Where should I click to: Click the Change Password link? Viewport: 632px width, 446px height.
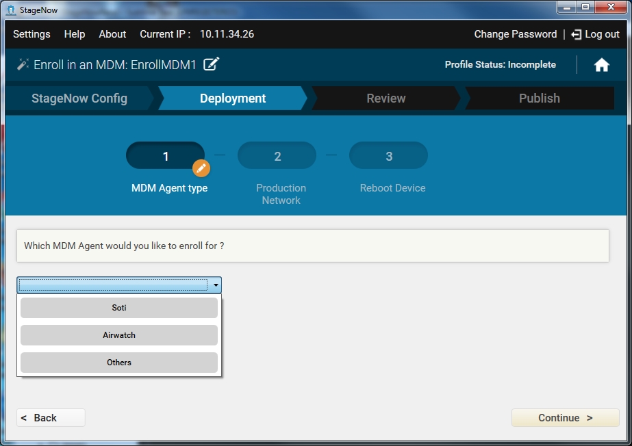click(x=516, y=34)
